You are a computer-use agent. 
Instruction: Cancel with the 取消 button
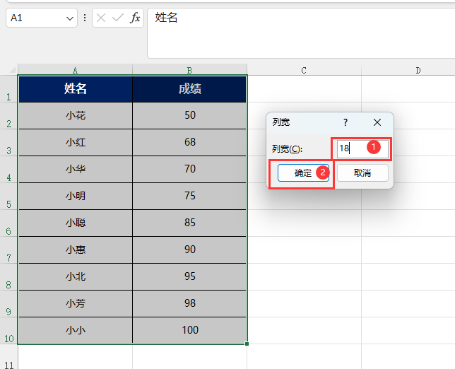(x=362, y=173)
